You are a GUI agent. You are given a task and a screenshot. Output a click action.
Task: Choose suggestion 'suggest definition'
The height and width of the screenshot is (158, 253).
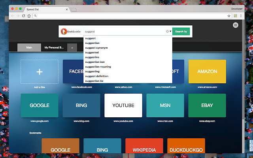[128, 76]
